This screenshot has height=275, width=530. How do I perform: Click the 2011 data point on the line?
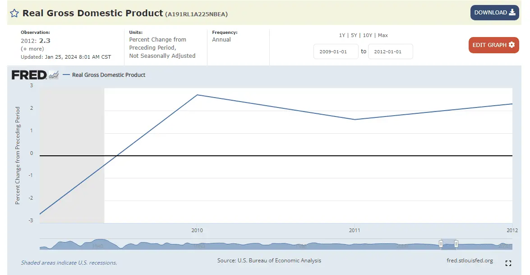click(x=355, y=120)
